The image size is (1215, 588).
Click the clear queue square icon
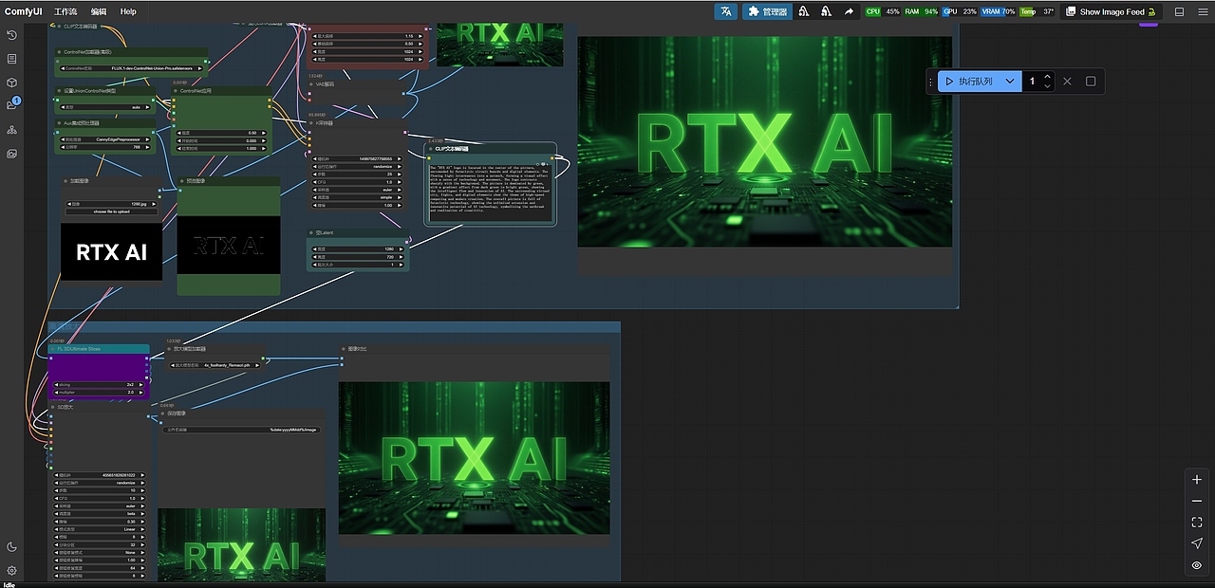coord(1091,82)
